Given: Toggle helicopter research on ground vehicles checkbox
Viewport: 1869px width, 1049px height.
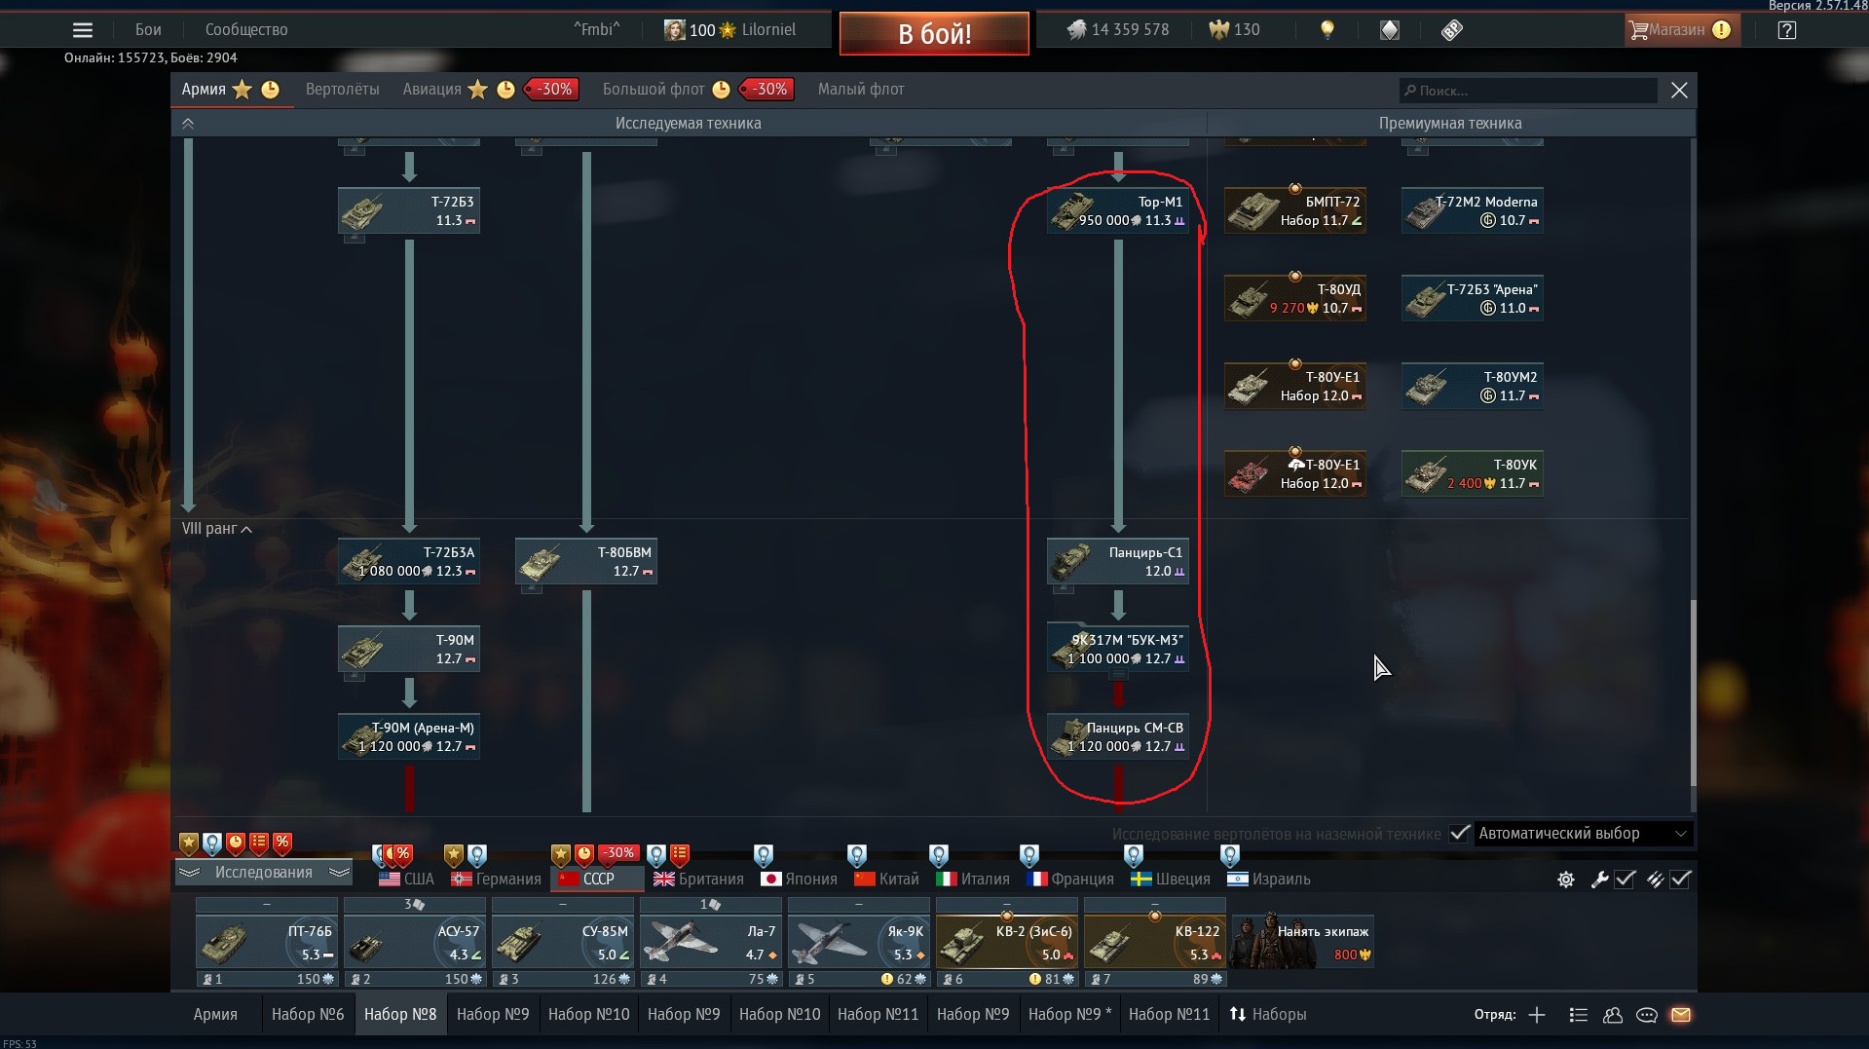Looking at the screenshot, I should (x=1459, y=834).
